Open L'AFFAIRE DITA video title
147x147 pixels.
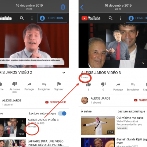coord(46,143)
